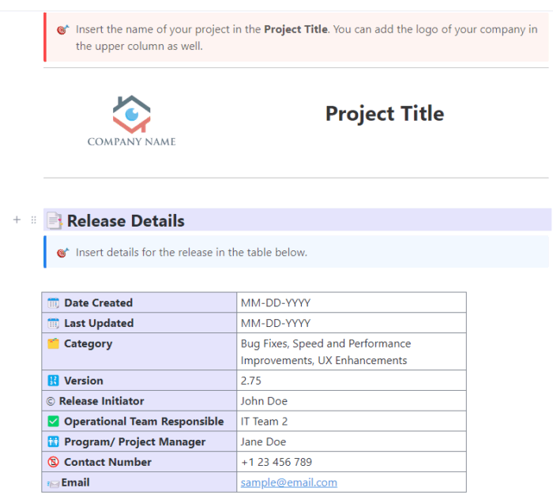The height and width of the screenshot is (503, 553).
Task: Click the people icon beside Program/ Project Manager
Action: pos(54,442)
